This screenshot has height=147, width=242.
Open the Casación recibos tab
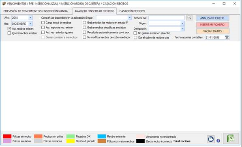132,11
